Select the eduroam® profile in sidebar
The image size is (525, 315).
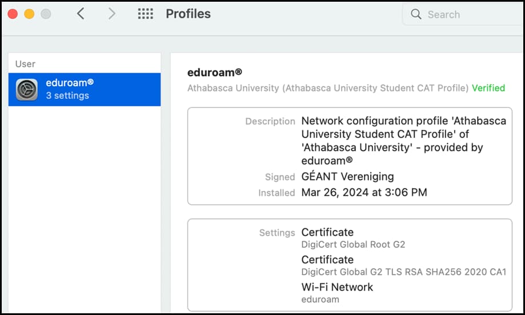coord(85,90)
